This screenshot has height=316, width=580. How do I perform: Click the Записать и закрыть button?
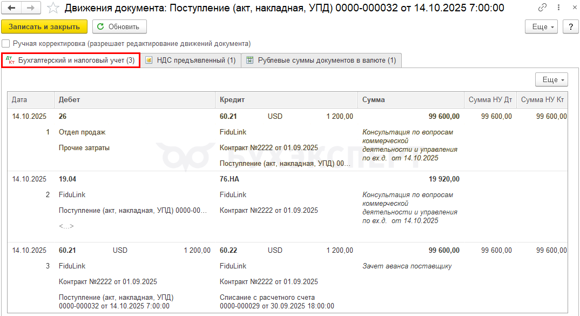44,26
